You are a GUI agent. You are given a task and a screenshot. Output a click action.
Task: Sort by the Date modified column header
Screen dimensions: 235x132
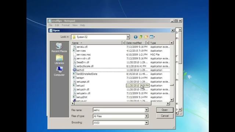click(x=135, y=43)
